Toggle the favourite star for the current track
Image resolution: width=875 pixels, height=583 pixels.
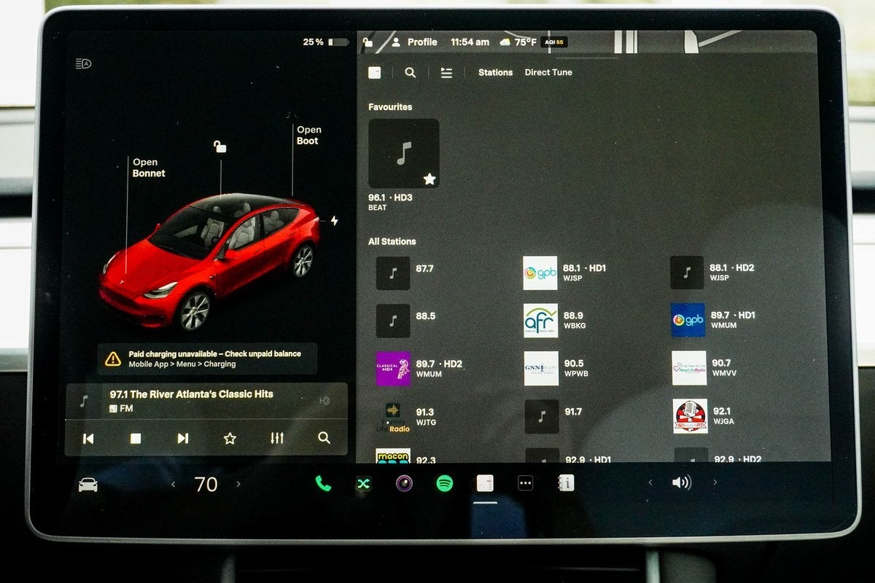230,438
